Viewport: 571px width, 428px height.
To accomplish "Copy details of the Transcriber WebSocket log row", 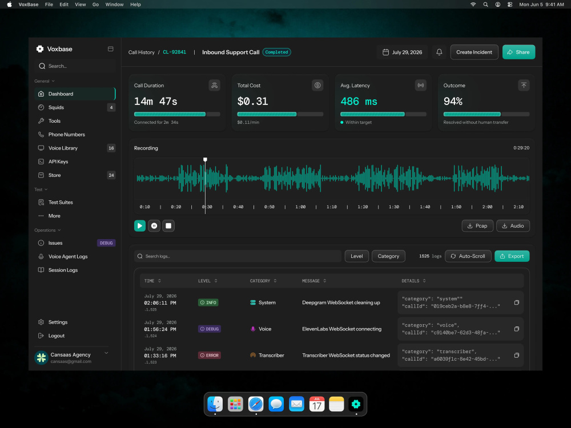I will (516, 355).
